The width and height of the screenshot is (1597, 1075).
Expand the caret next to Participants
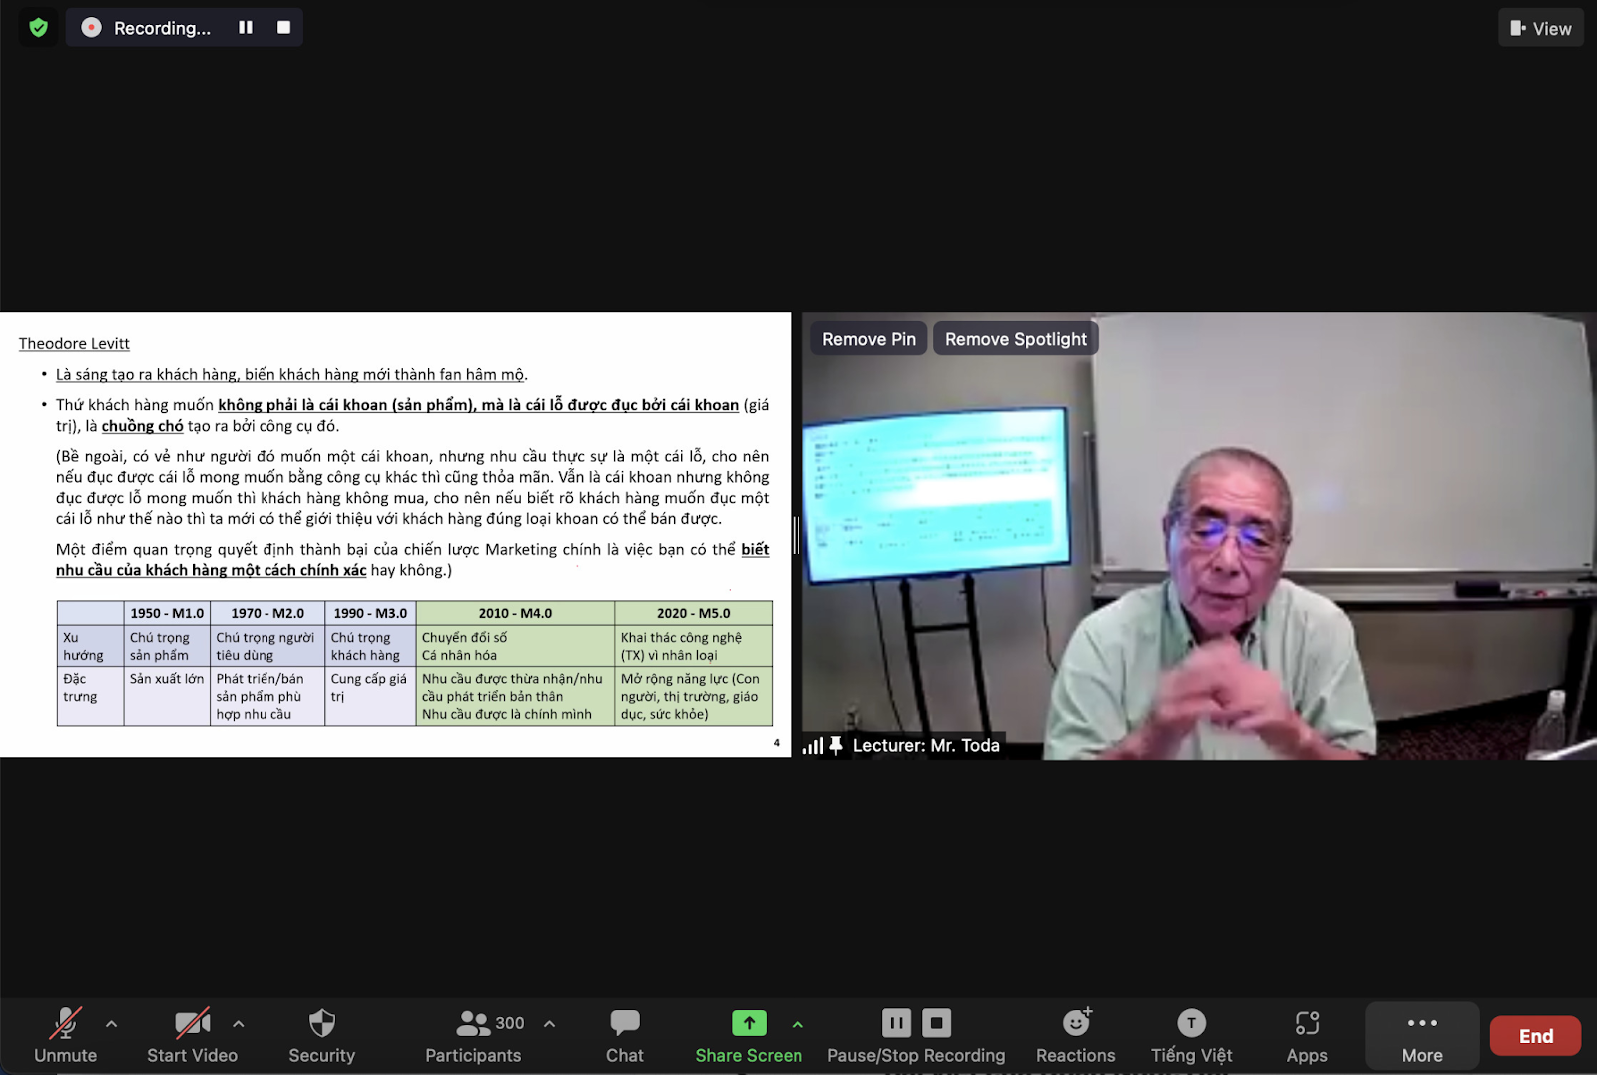pyautogui.click(x=549, y=1024)
